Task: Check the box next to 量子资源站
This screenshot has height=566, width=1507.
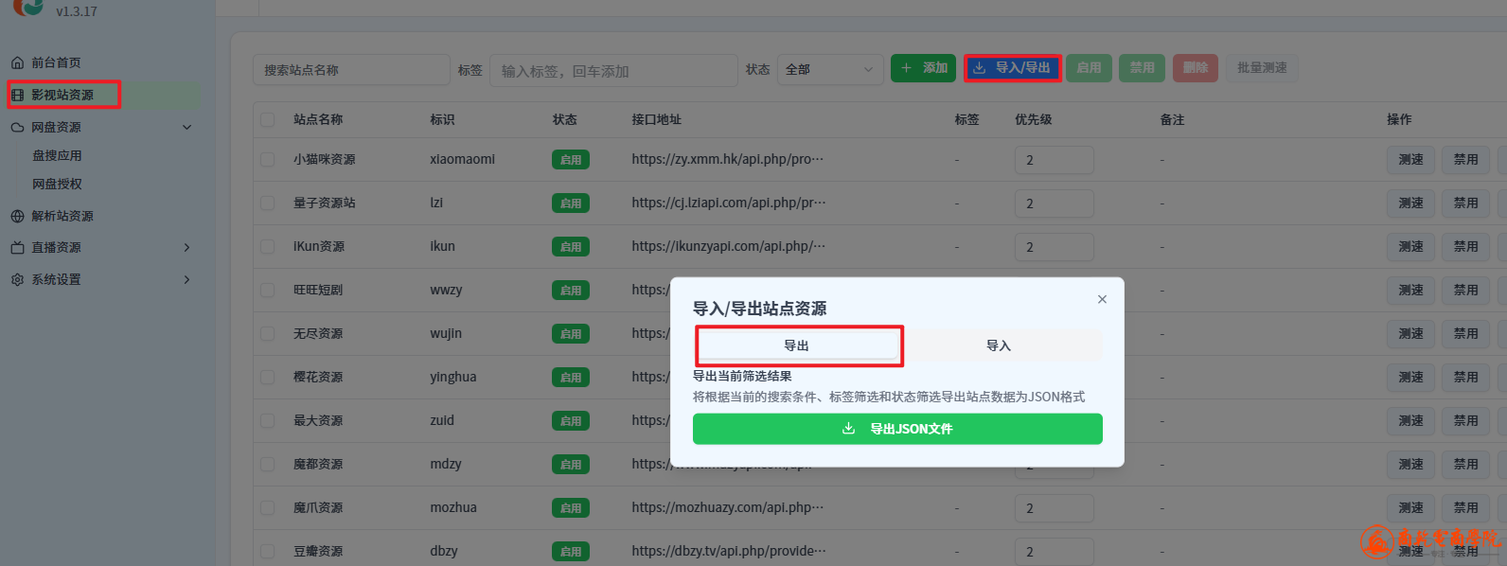Action: 268,203
